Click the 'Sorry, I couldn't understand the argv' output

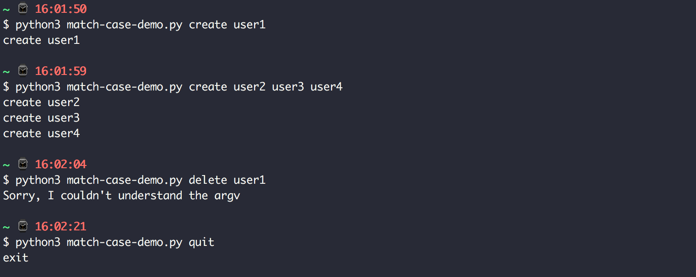122,196
